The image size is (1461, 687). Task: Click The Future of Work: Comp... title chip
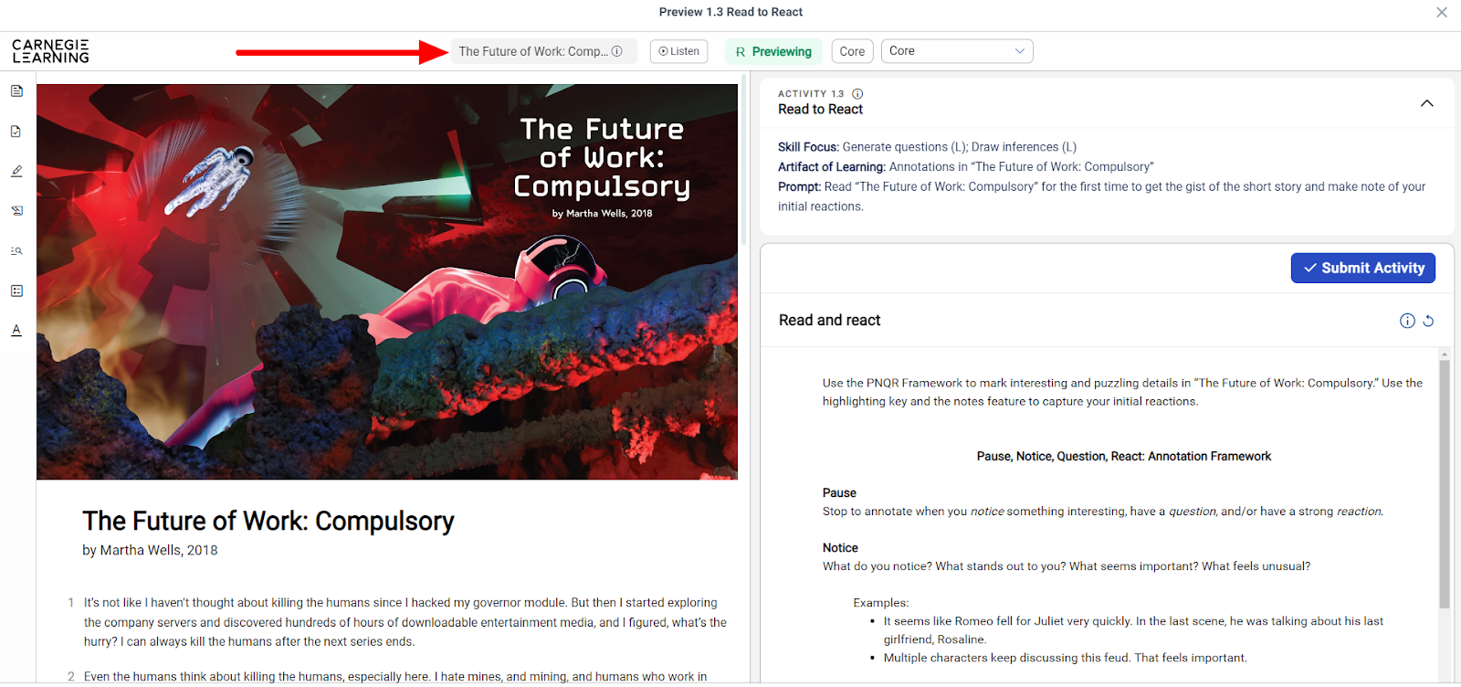544,51
